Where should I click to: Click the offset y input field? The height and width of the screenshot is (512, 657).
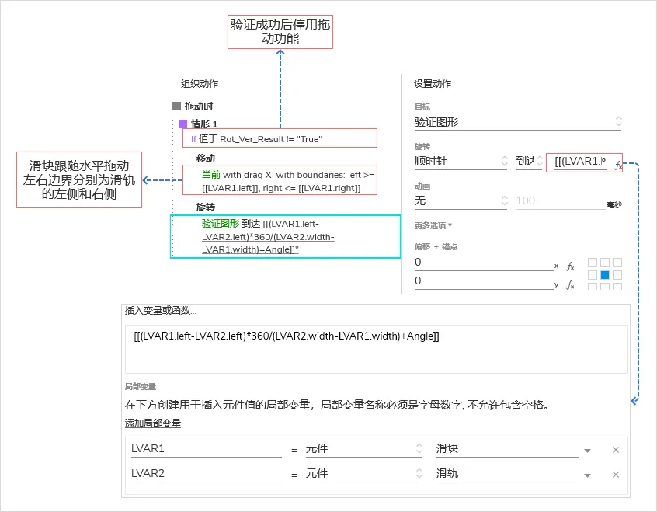pyautogui.click(x=484, y=281)
